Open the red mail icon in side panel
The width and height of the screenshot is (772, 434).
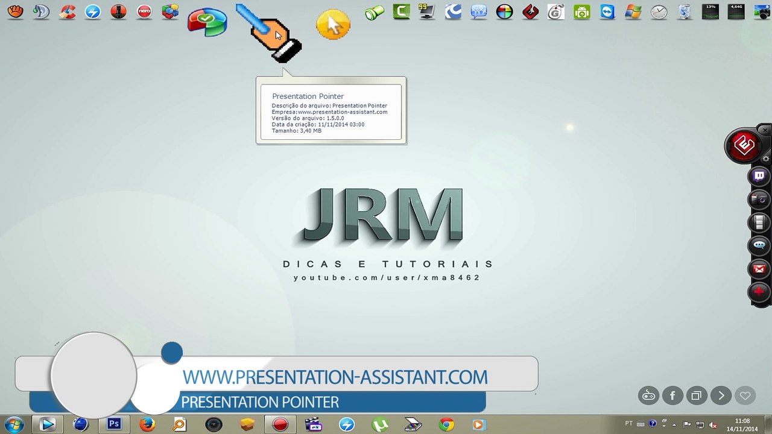[759, 269]
